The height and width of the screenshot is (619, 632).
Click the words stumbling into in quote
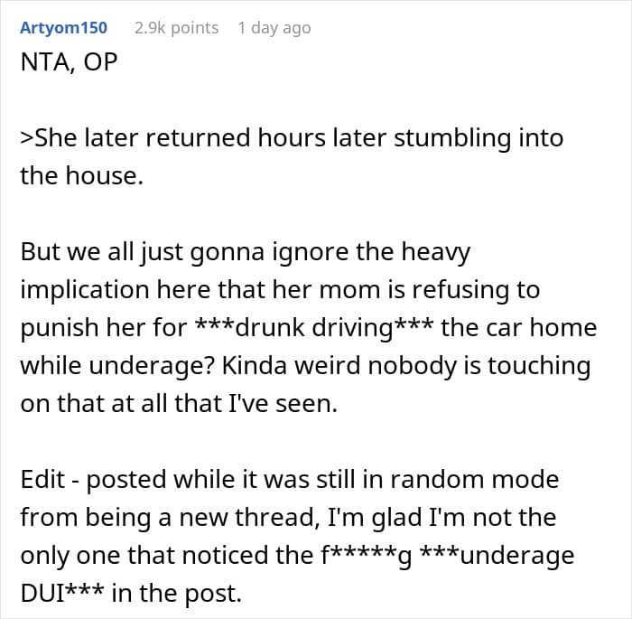479,138
